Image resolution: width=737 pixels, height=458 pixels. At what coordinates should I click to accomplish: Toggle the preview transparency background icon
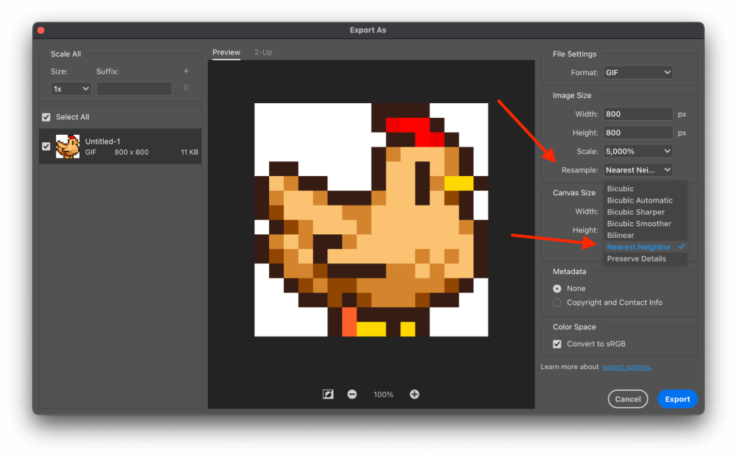(x=327, y=394)
